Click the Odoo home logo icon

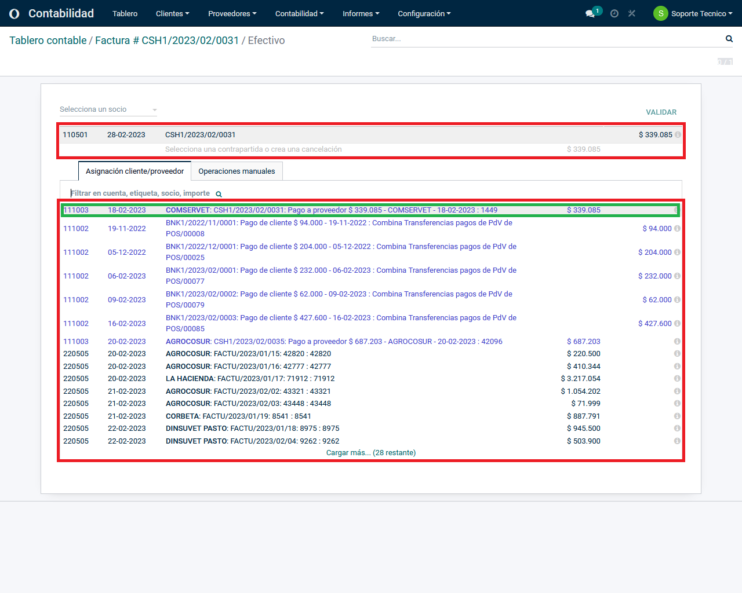14,13
